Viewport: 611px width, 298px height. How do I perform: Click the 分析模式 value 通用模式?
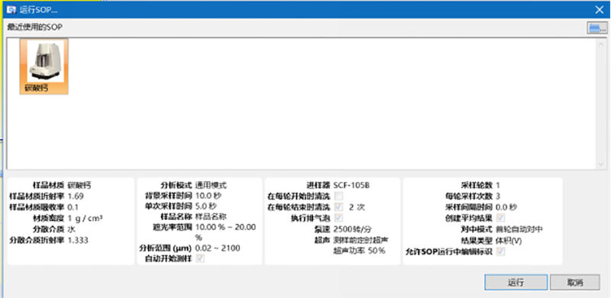point(211,185)
